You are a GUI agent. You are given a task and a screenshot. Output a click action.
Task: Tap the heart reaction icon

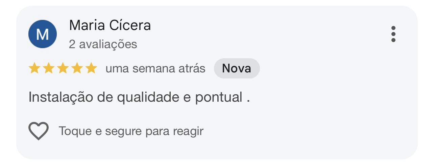tap(39, 131)
